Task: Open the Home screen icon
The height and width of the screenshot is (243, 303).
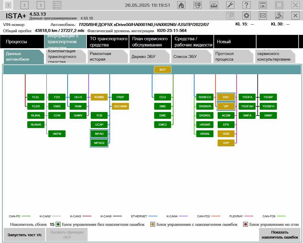Action: 181,5
